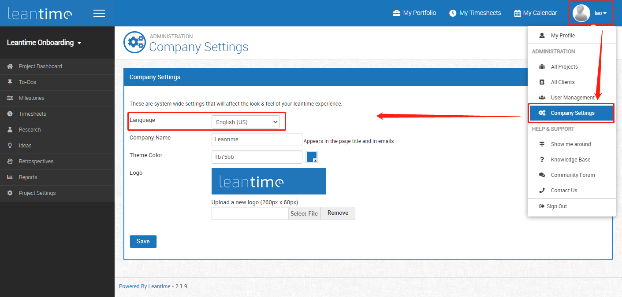The height and width of the screenshot is (297, 622).
Task: Click the user avatar picture
Action: [x=581, y=13]
